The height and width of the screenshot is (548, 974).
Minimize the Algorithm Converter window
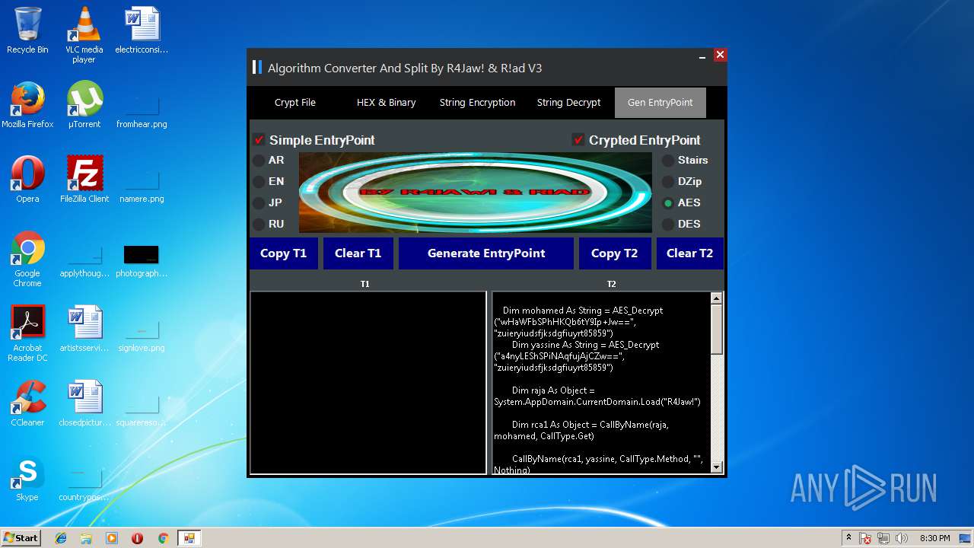702,56
